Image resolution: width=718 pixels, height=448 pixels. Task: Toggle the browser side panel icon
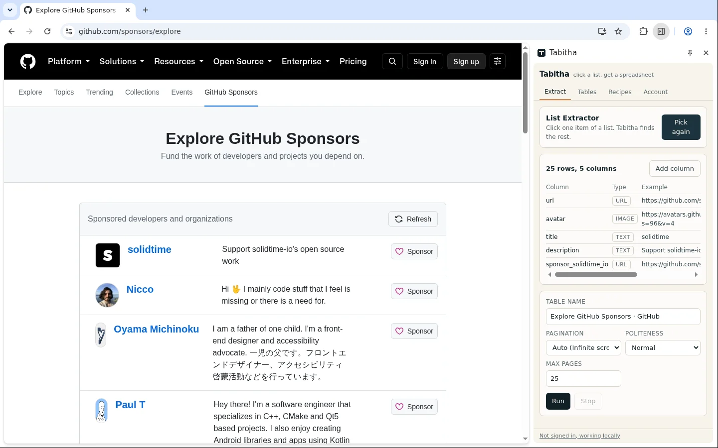tap(661, 31)
